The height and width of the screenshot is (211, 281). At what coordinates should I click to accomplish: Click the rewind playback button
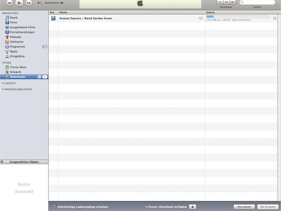coord(9,3)
